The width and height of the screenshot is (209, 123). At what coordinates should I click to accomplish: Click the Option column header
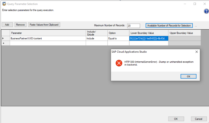pos(118,33)
